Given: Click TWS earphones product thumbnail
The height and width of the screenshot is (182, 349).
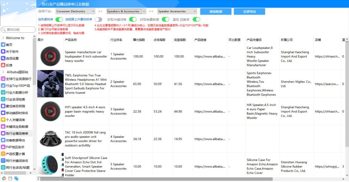Looking at the screenshot, I should pyautogui.click(x=50, y=84).
